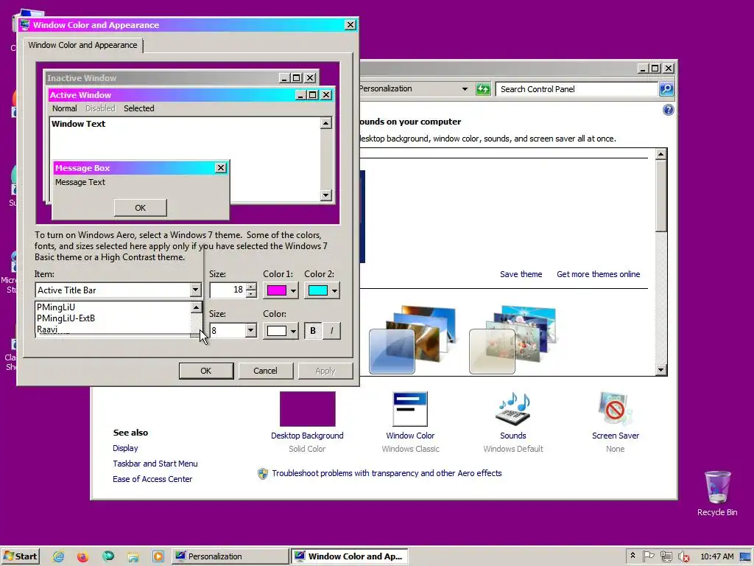Click themes list scroll down arrow
This screenshot has width=754, height=566.
pos(660,370)
